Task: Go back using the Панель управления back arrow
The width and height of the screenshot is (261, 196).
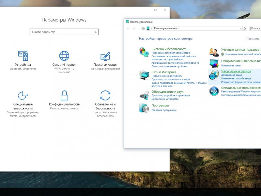Action: [x=128, y=28]
